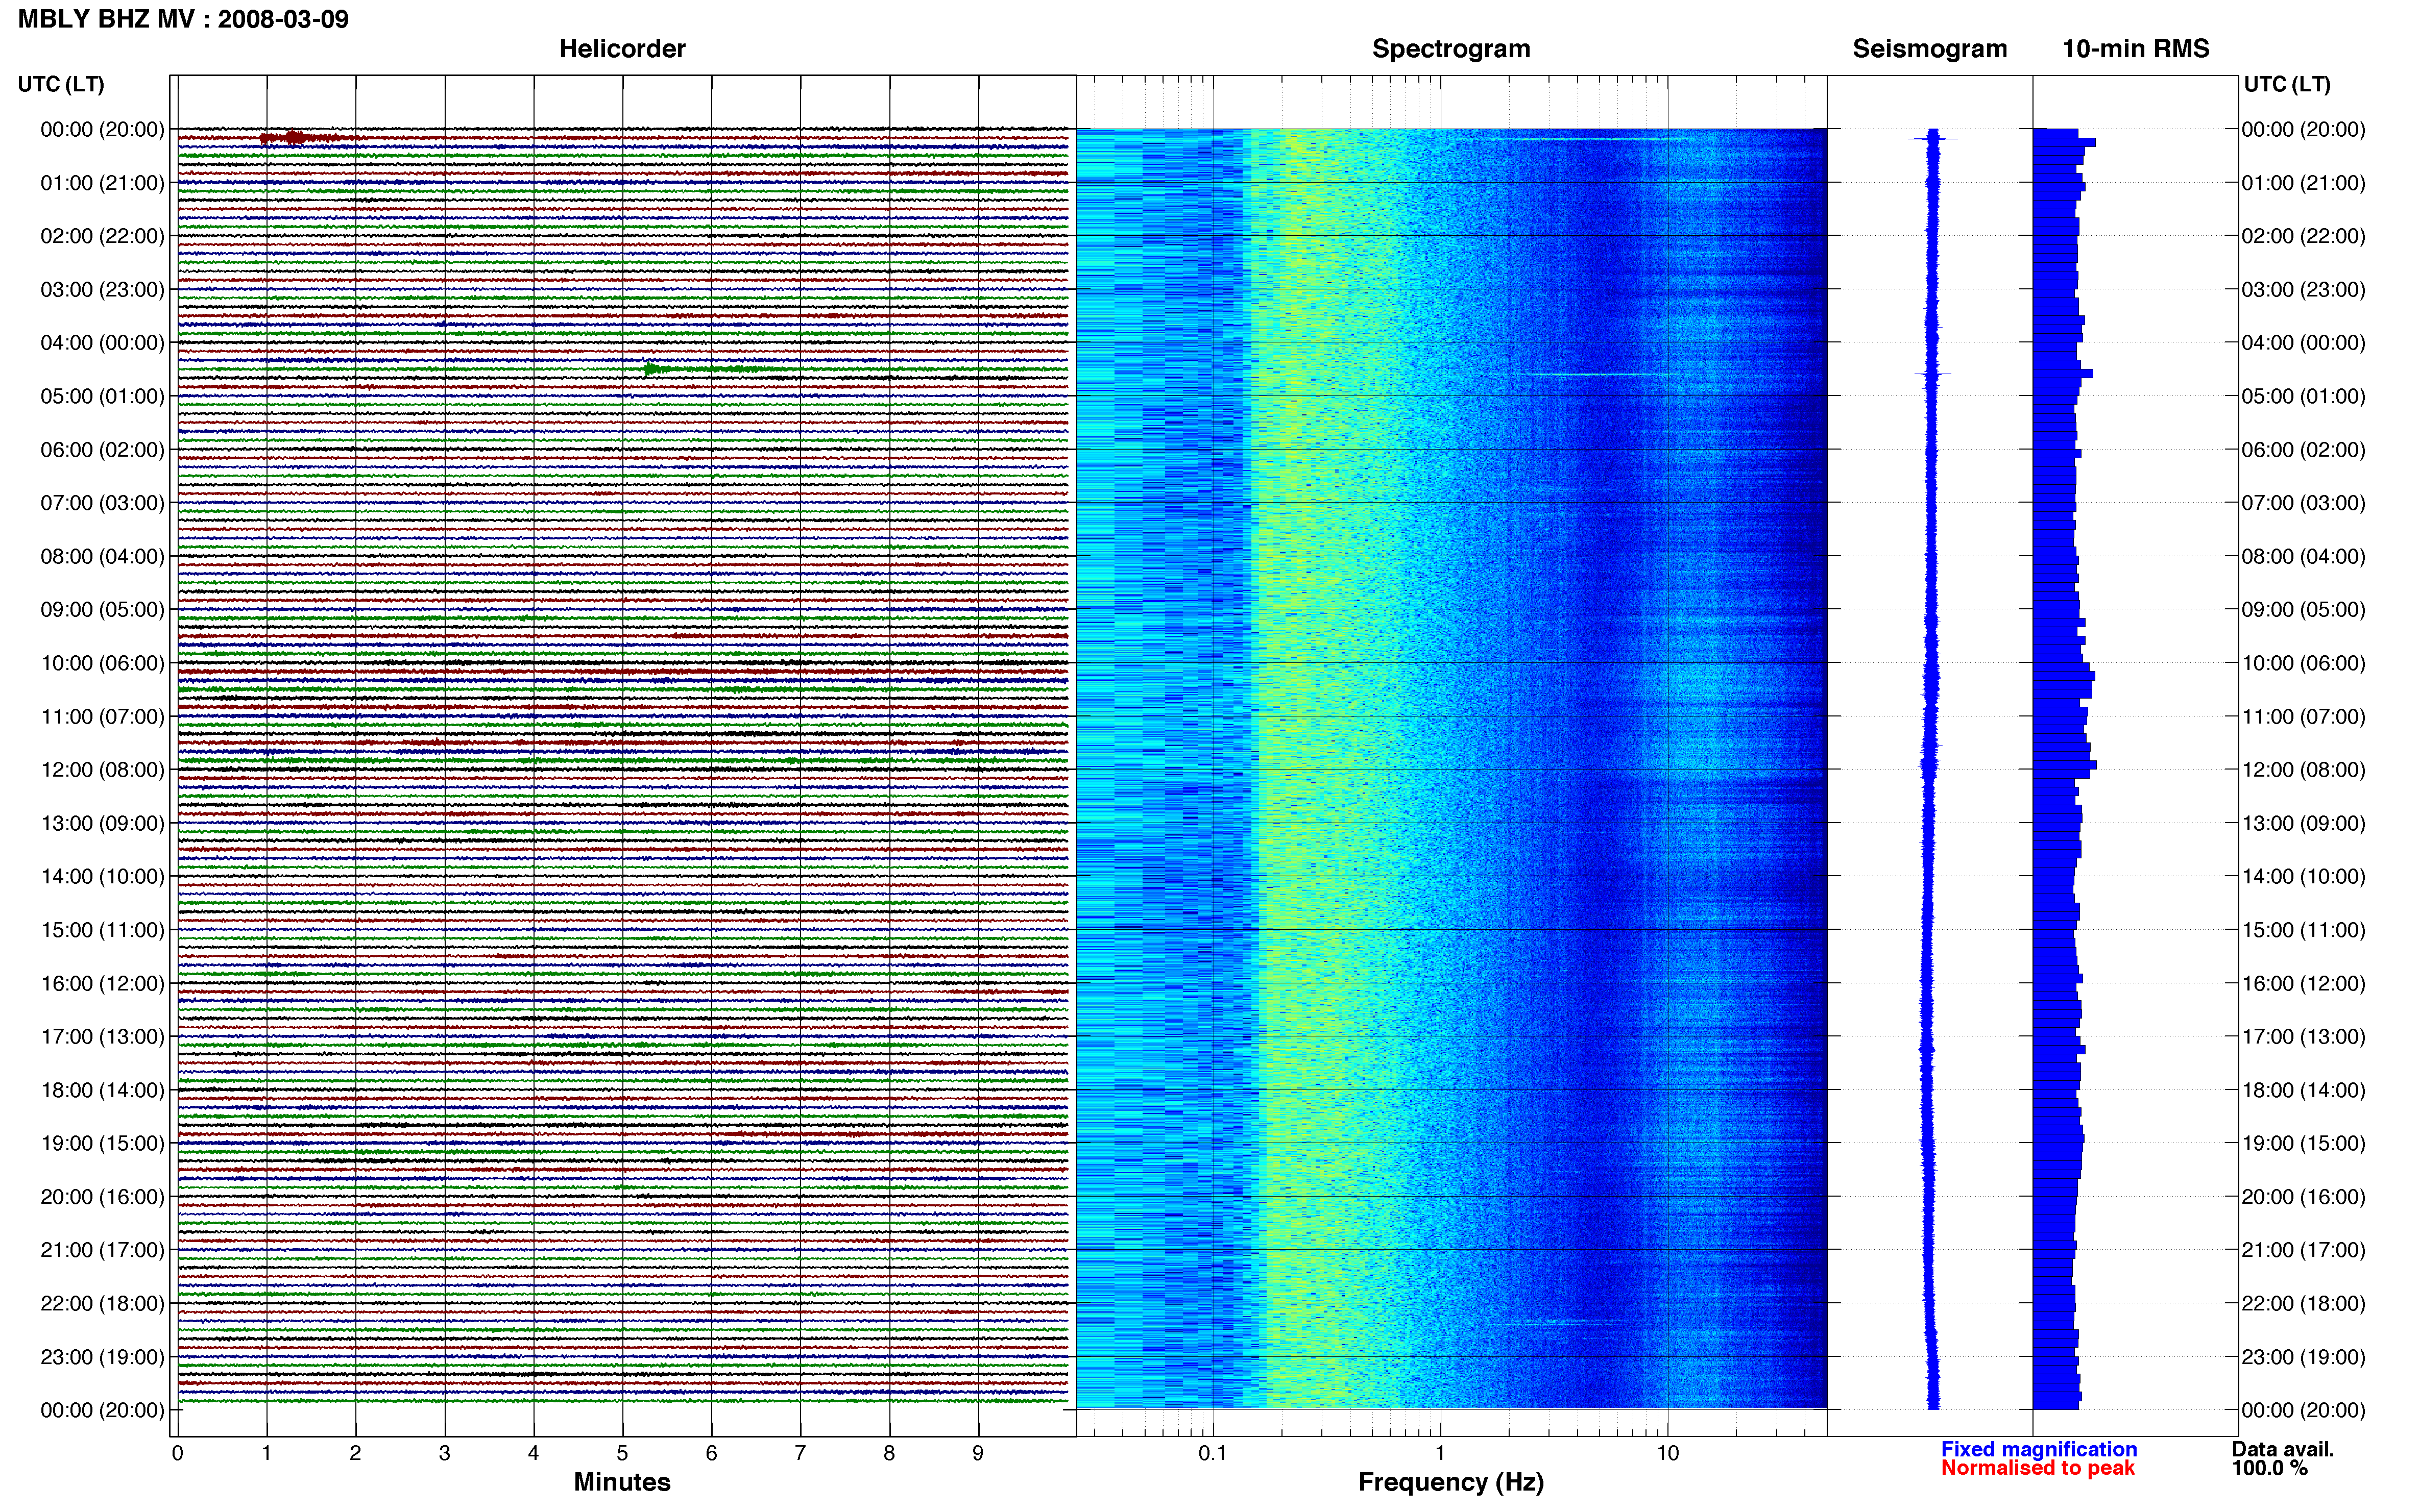Select the 'Helicorder' panel heading
2420x1512 pixels.
point(622,49)
